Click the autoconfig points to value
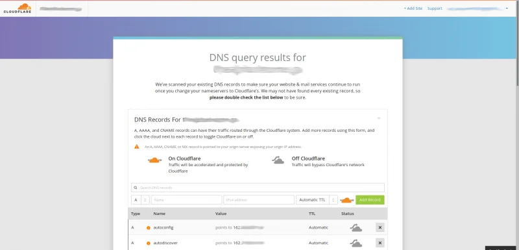Screen dimensions: 519x250 pyautogui.click(x=239, y=227)
